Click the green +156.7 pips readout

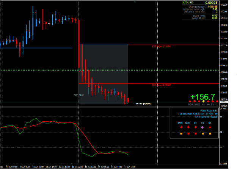[203, 97]
